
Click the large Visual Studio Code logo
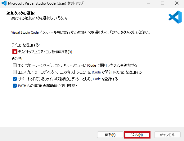(175, 17)
